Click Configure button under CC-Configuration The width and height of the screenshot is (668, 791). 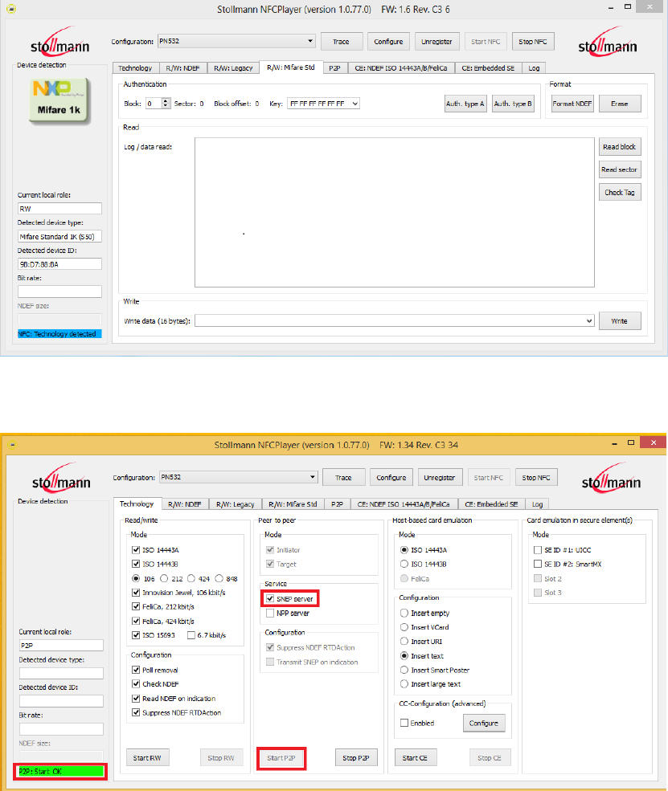(x=484, y=723)
